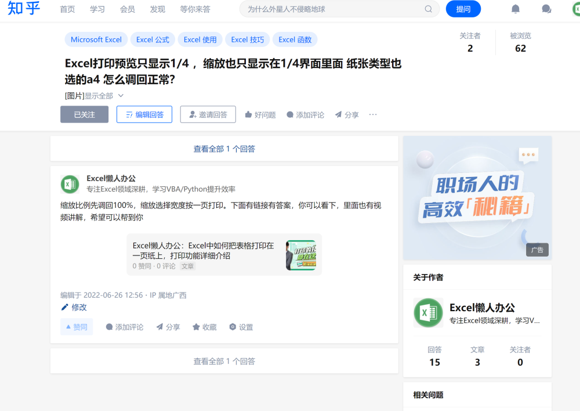Expand question details via 显示全部
The width and height of the screenshot is (580, 411).
(x=104, y=96)
